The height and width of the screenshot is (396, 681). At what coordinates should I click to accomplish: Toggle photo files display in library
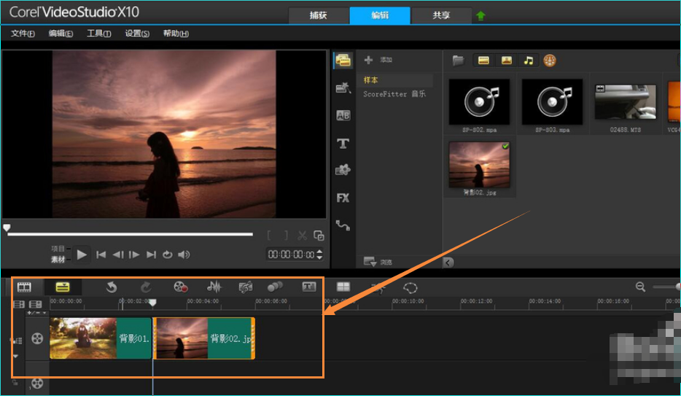(506, 61)
